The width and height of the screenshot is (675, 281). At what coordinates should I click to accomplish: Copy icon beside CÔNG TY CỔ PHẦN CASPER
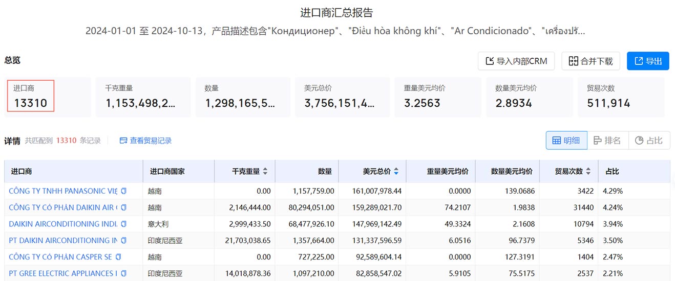click(x=118, y=257)
